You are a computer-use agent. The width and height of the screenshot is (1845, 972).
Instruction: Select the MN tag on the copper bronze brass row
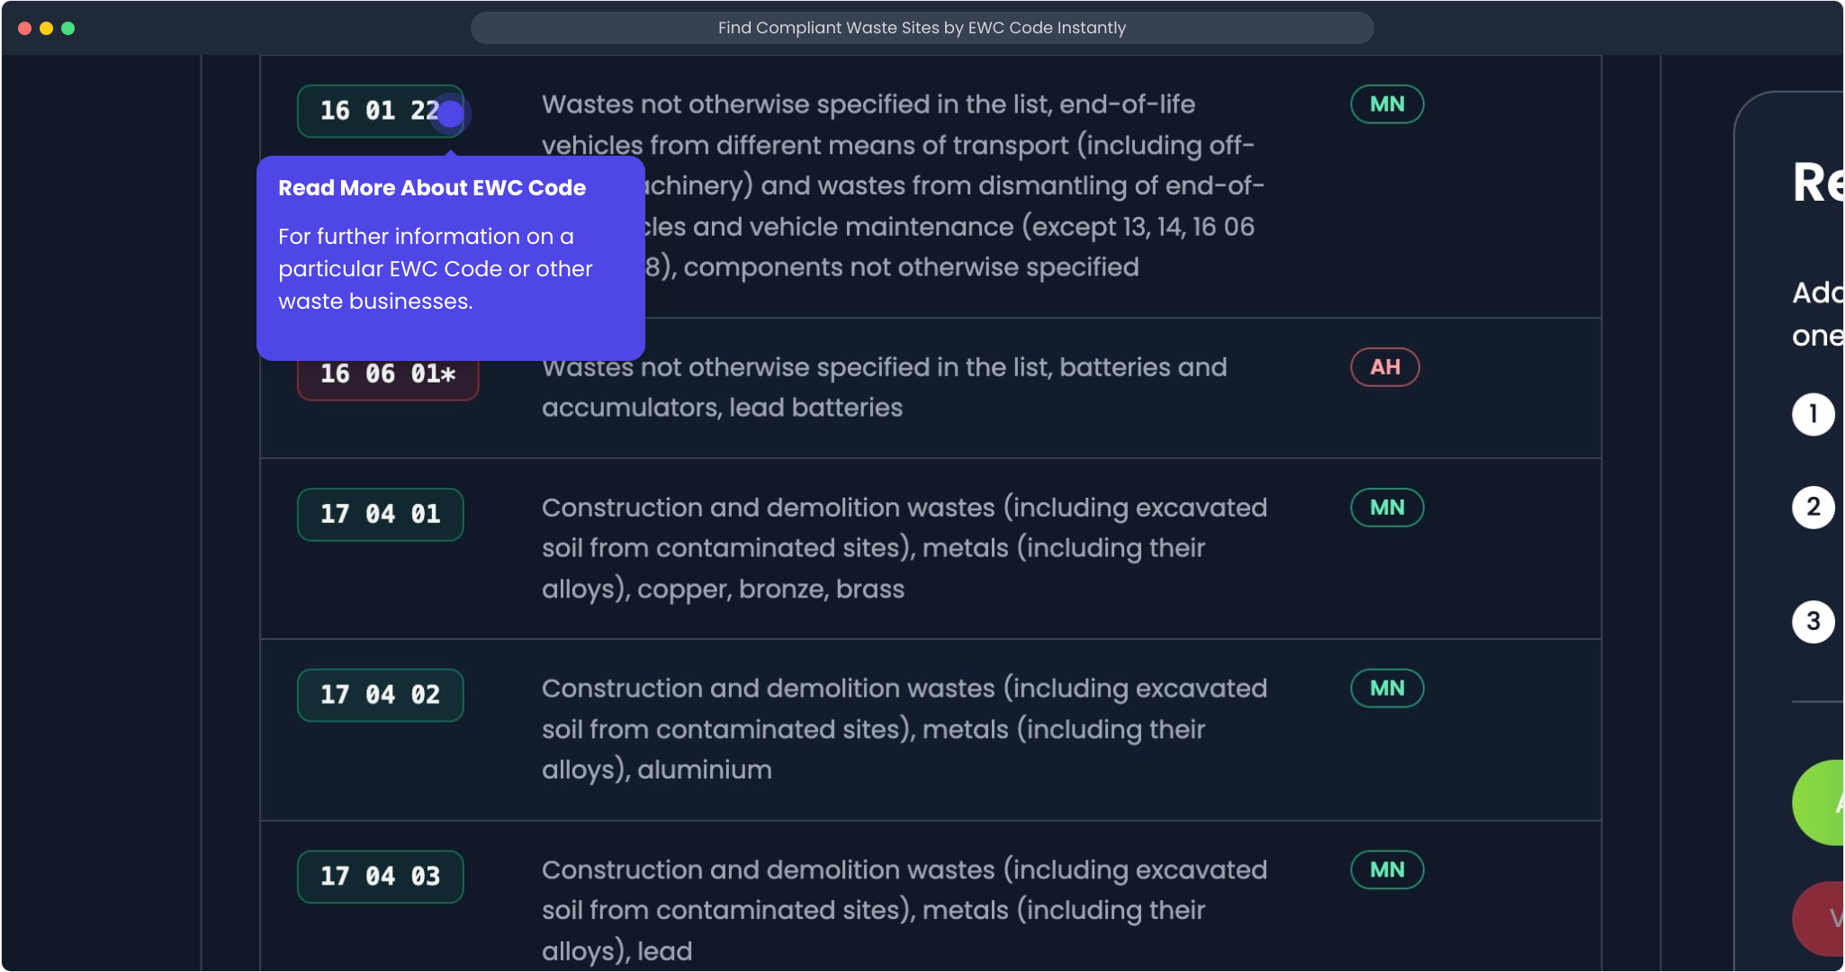[1385, 508]
